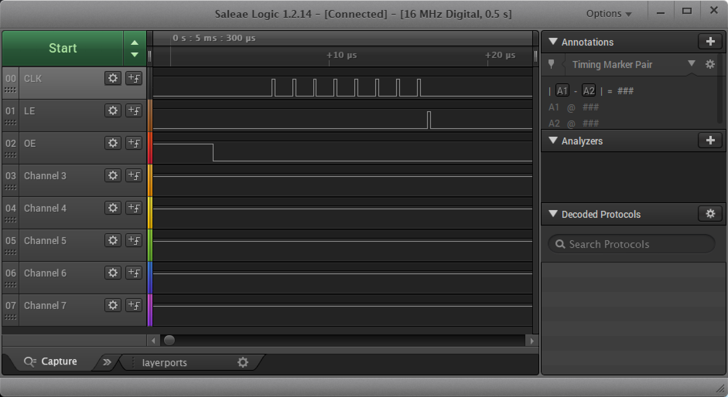
Task: Open settings gear for Channel 4
Action: pos(113,208)
